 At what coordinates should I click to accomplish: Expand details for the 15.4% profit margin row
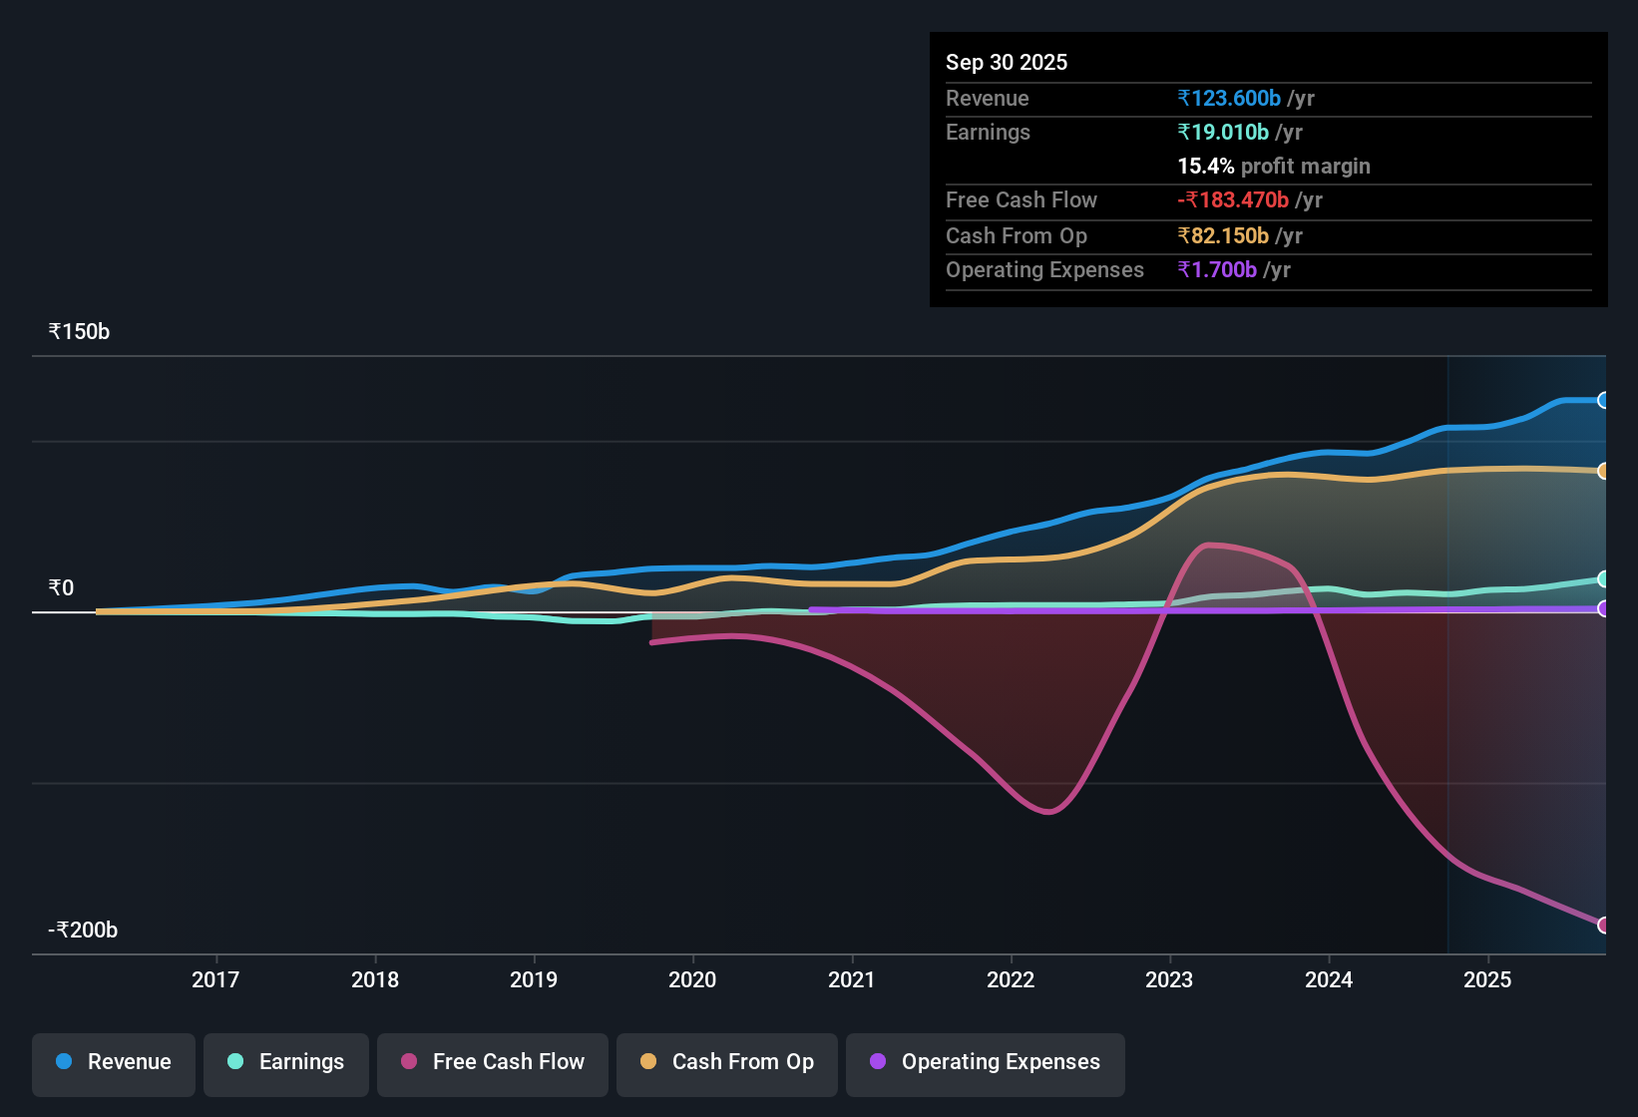(x=1274, y=166)
